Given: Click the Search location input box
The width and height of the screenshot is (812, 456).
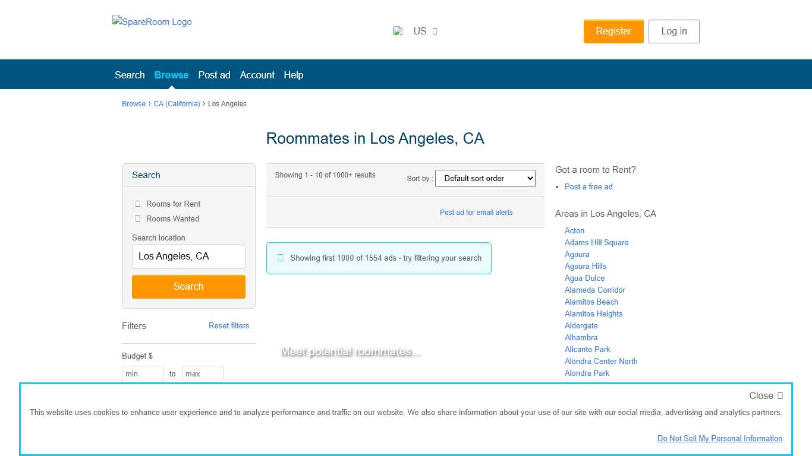Looking at the screenshot, I should (x=188, y=256).
